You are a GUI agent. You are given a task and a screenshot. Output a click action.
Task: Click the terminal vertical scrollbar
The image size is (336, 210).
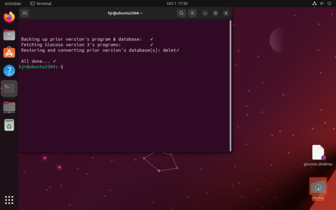point(231,86)
